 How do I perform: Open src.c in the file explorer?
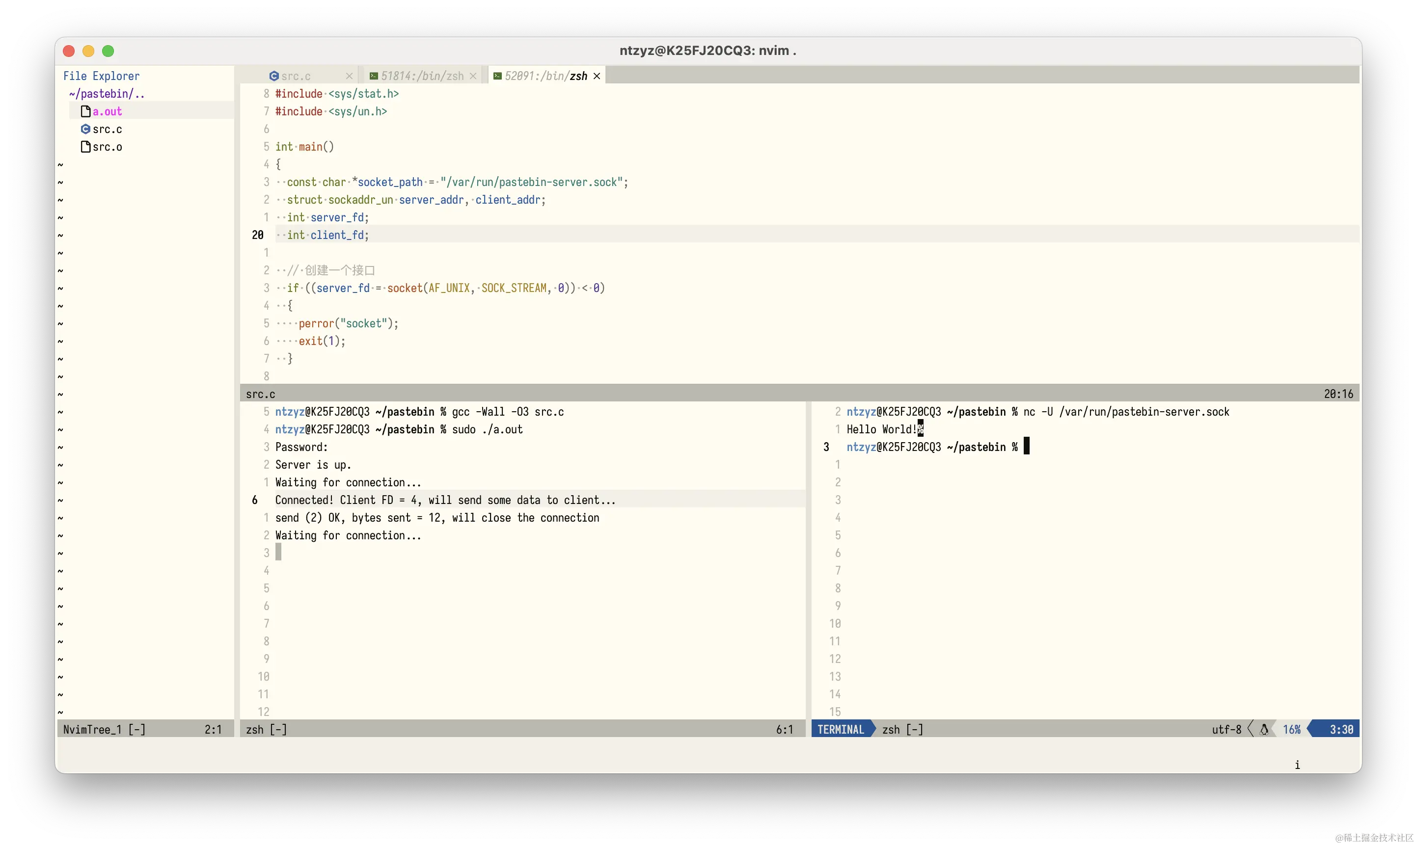point(107,129)
